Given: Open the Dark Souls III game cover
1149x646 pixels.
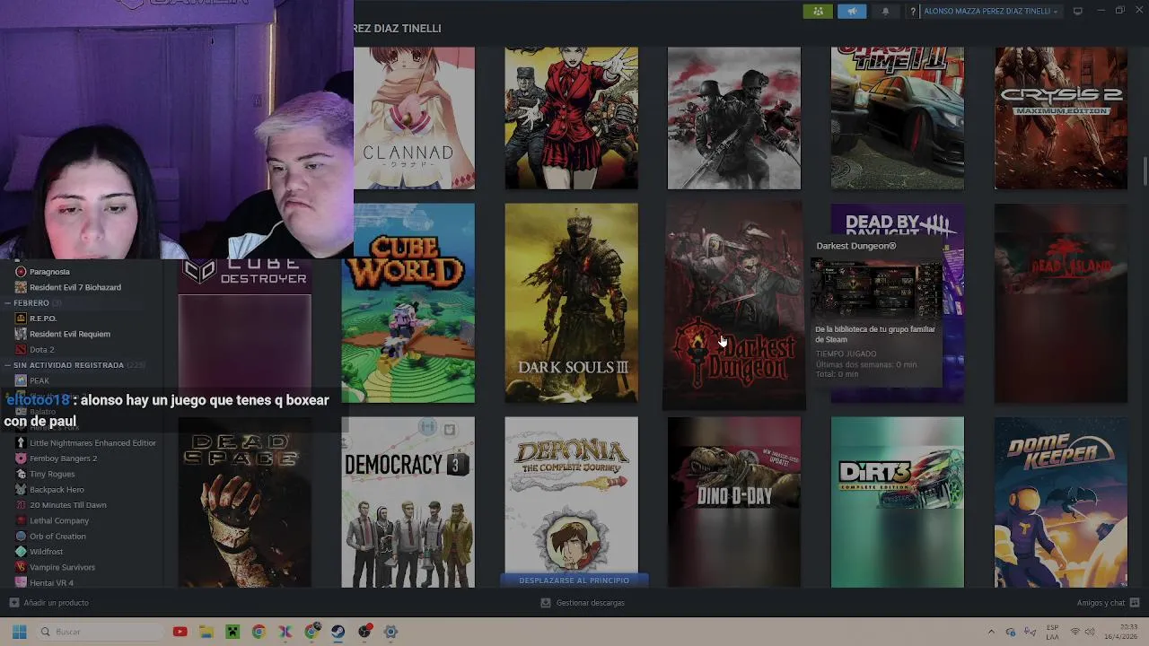Looking at the screenshot, I should click(571, 303).
